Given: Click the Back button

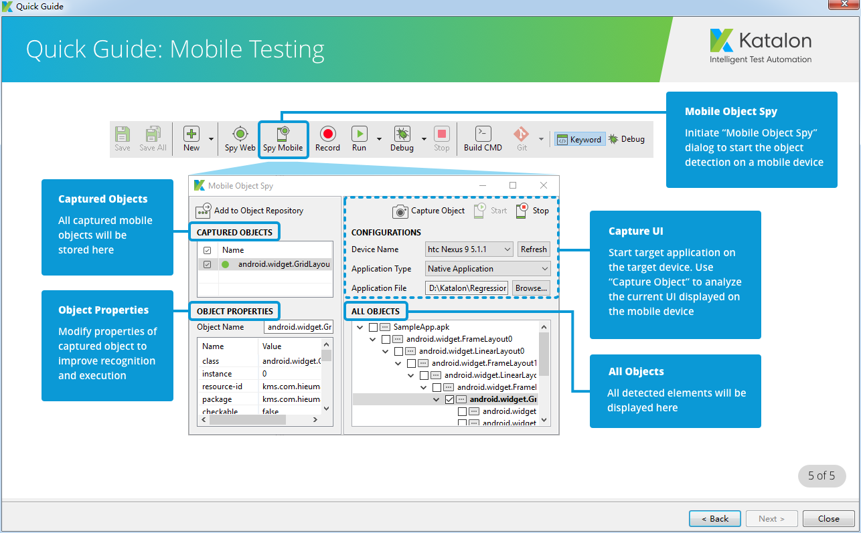Looking at the screenshot, I should coord(714,518).
